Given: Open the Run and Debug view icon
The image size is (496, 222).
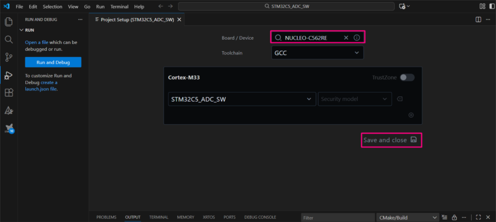Looking at the screenshot, I should point(8,75).
